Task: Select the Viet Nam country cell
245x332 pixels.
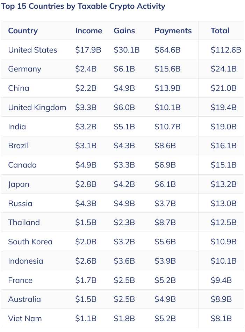Action: [x=25, y=319]
